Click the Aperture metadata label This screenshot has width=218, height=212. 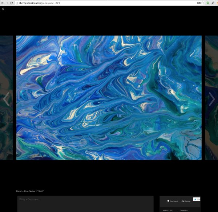(x=168, y=210)
